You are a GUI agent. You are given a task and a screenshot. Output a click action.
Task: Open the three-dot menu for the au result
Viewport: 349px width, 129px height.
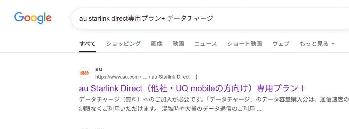click(x=196, y=77)
